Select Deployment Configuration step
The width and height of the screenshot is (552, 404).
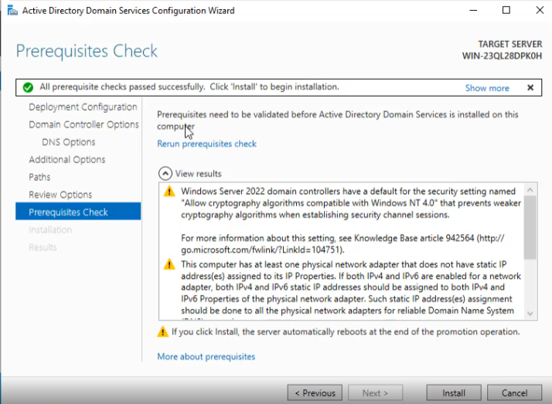coord(83,107)
